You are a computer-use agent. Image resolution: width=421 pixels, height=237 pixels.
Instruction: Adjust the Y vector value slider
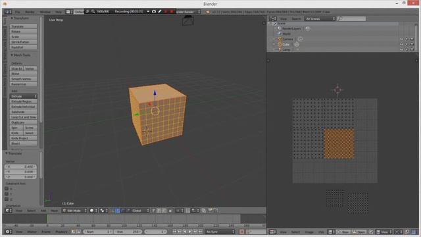[20, 172]
